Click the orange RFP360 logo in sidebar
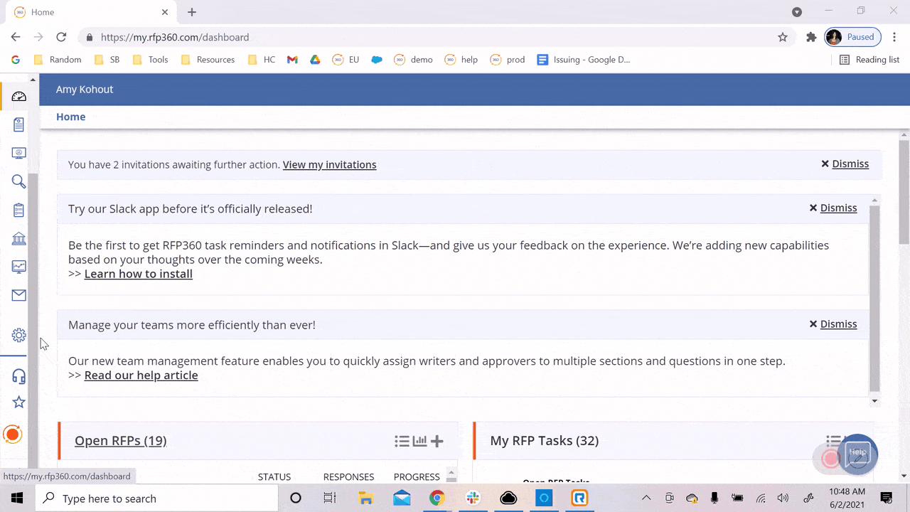 13,434
